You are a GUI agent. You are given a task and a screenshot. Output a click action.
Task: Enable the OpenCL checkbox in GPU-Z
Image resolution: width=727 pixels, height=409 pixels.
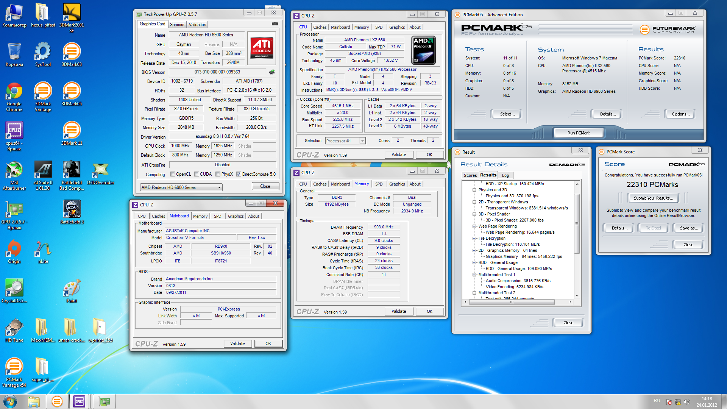tap(173, 174)
